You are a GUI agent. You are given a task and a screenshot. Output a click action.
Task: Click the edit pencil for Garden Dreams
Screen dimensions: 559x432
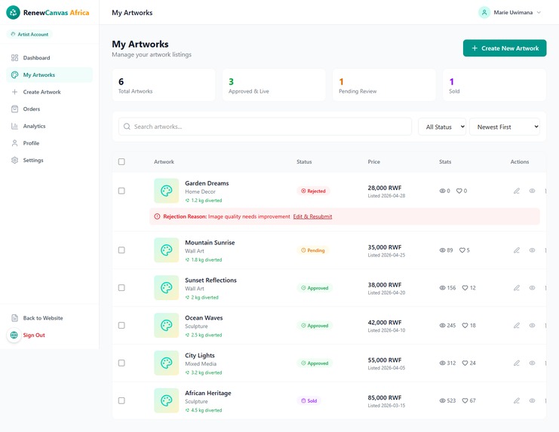[x=517, y=191]
